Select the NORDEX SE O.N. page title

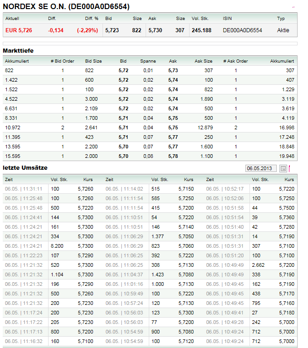click(66, 6)
